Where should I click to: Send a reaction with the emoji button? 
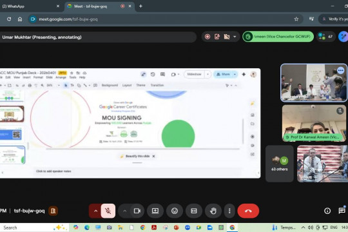click(x=175, y=211)
